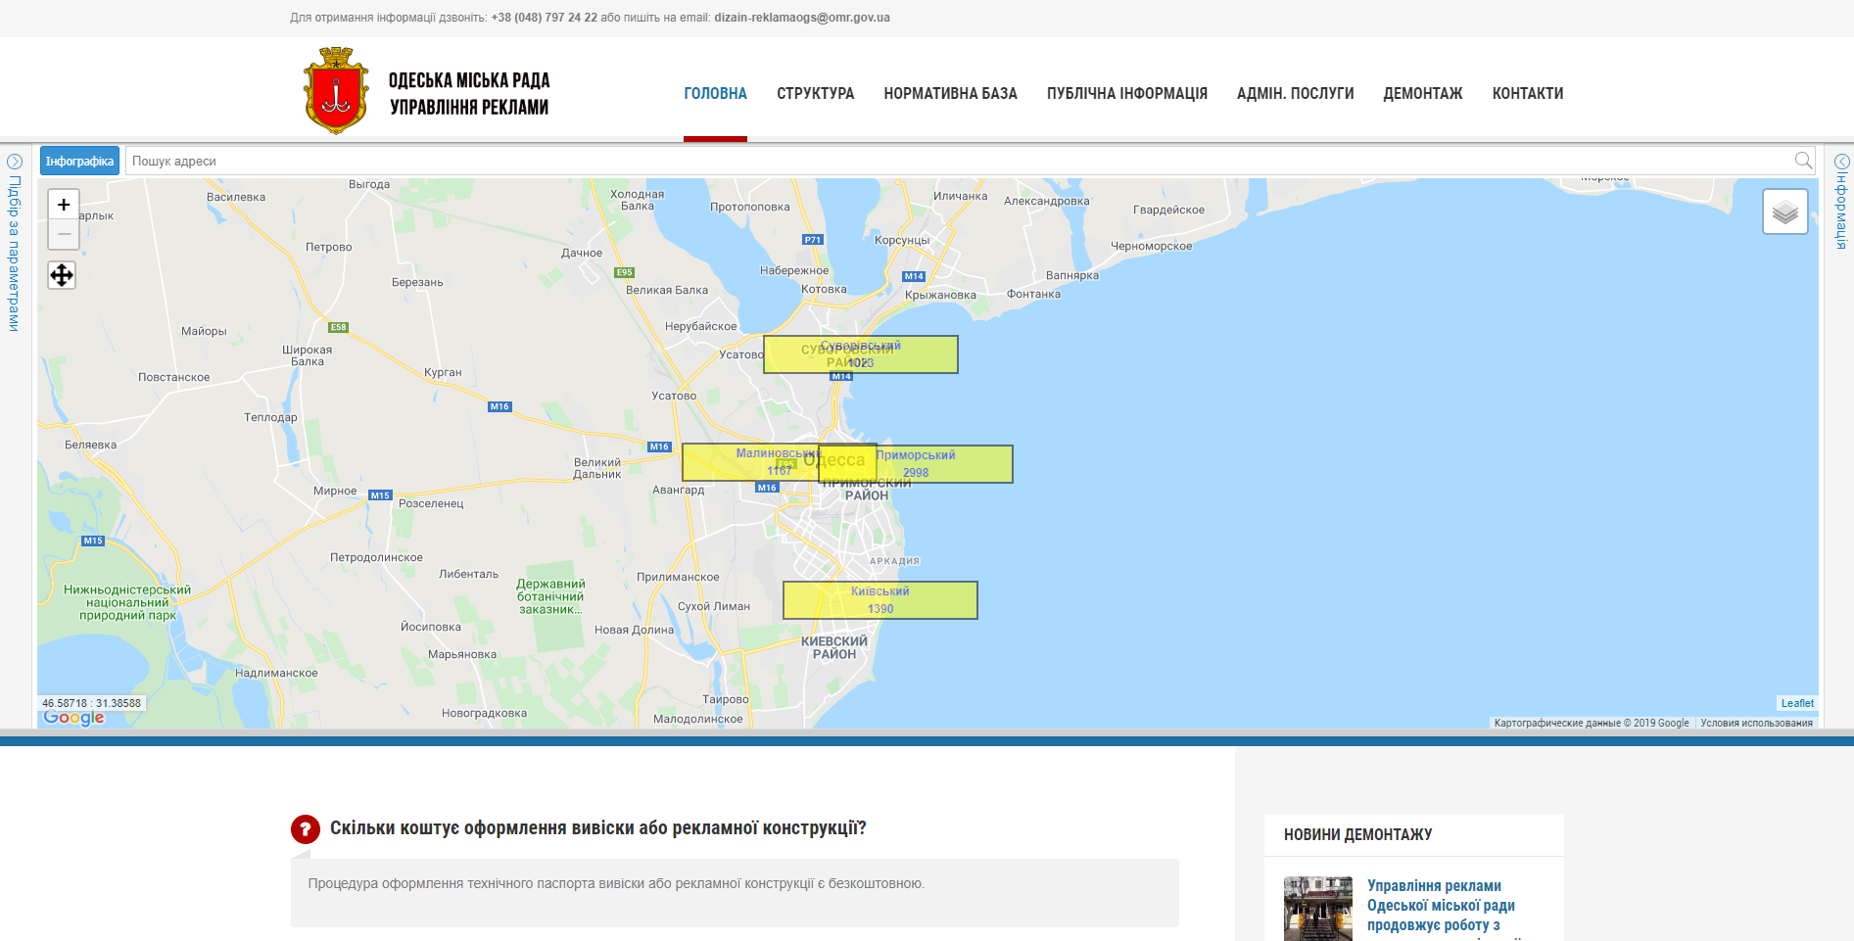Click the Leaflet attribution link
1854x941 pixels.
[x=1797, y=703]
